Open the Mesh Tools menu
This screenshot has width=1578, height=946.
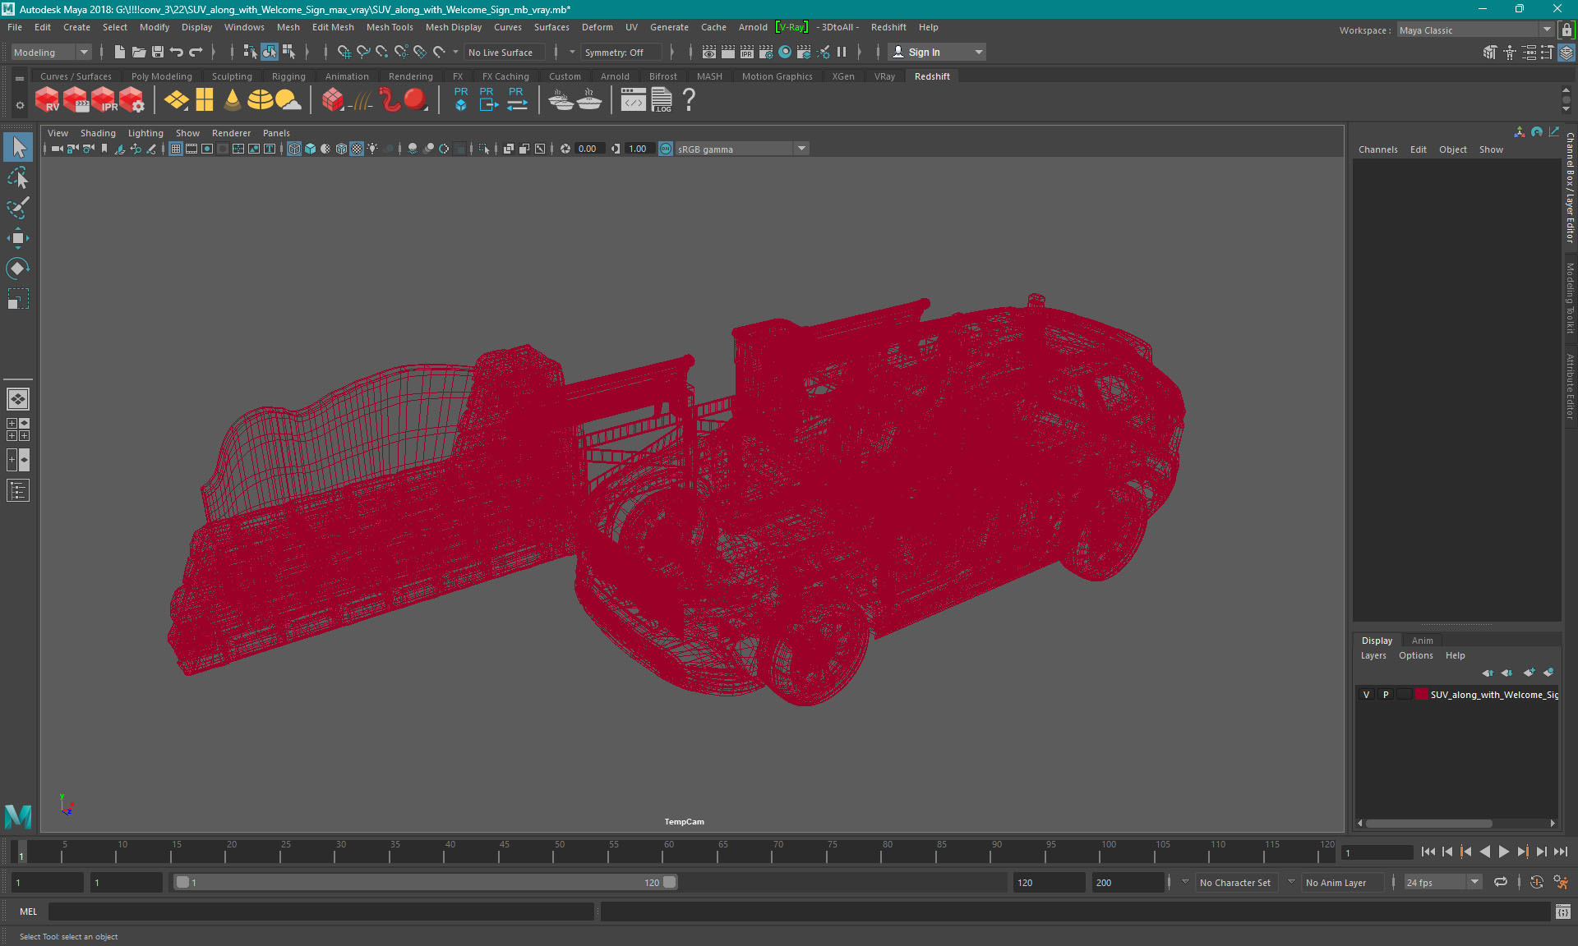(390, 27)
